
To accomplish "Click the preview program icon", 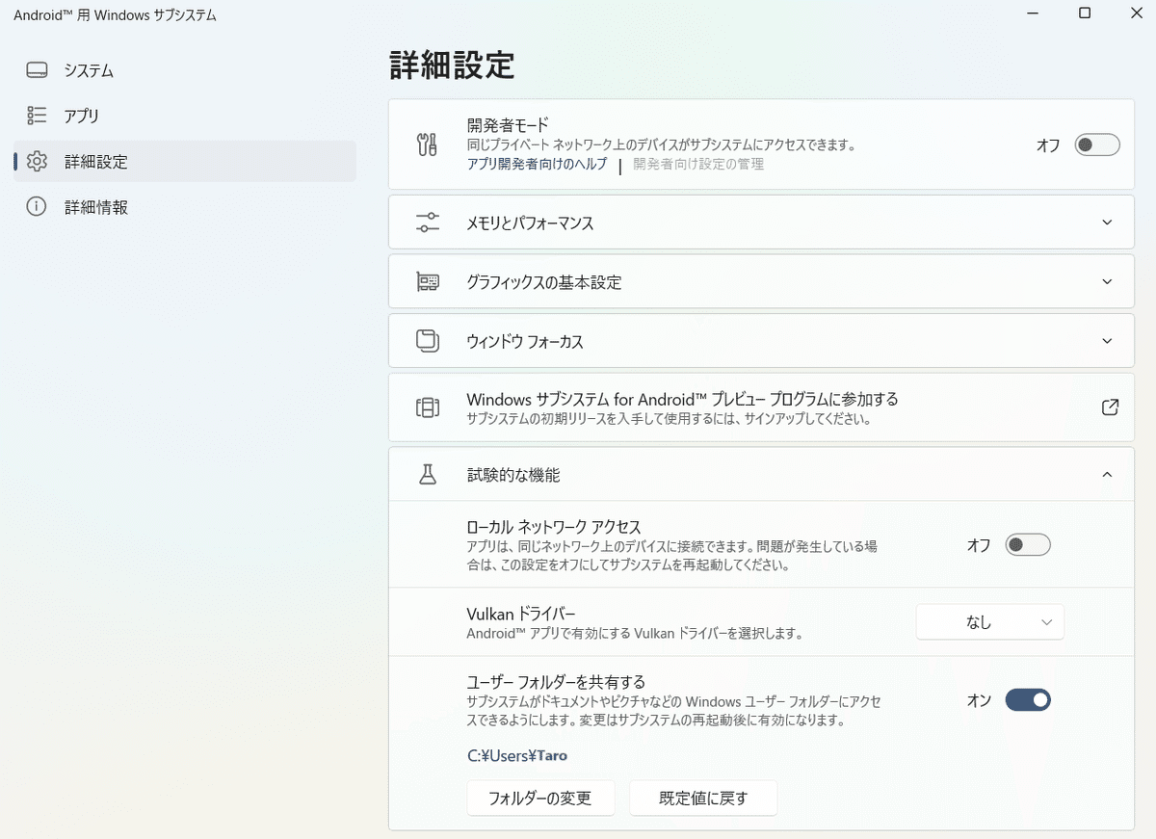I will coord(427,407).
